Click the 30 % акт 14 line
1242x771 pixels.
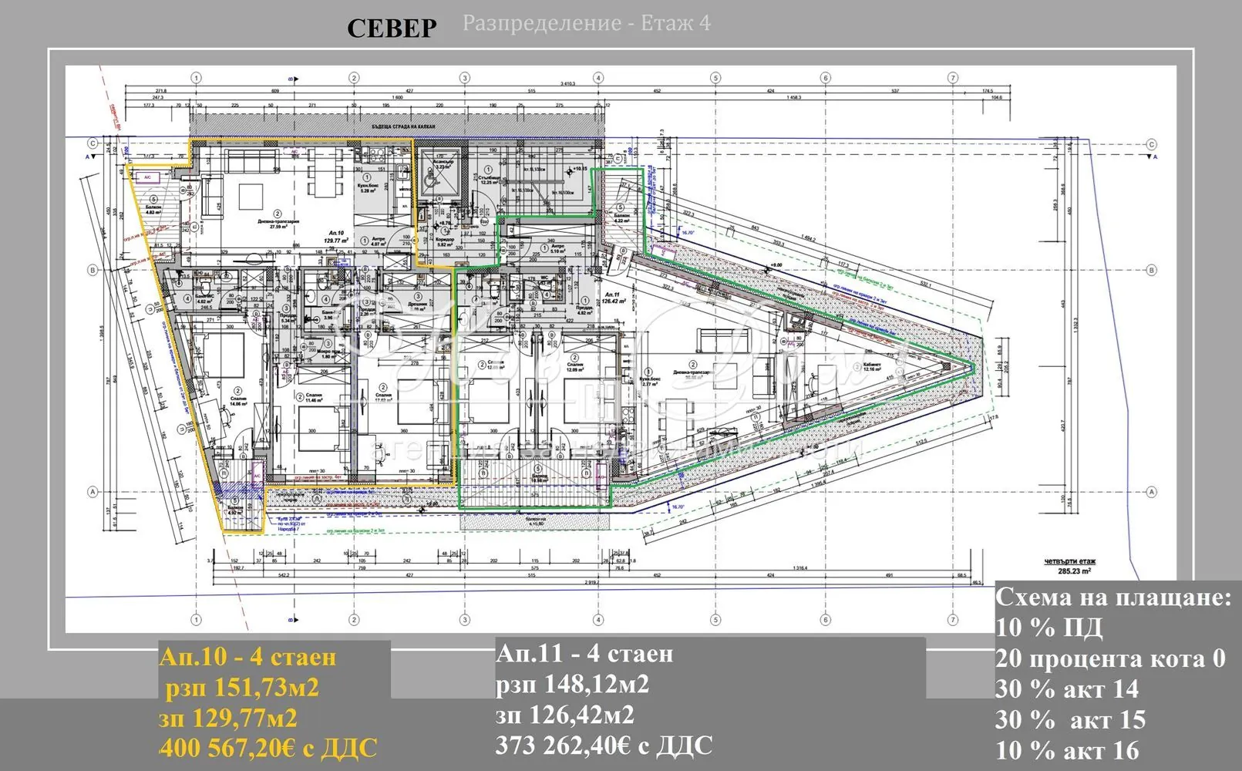pos(1066,689)
